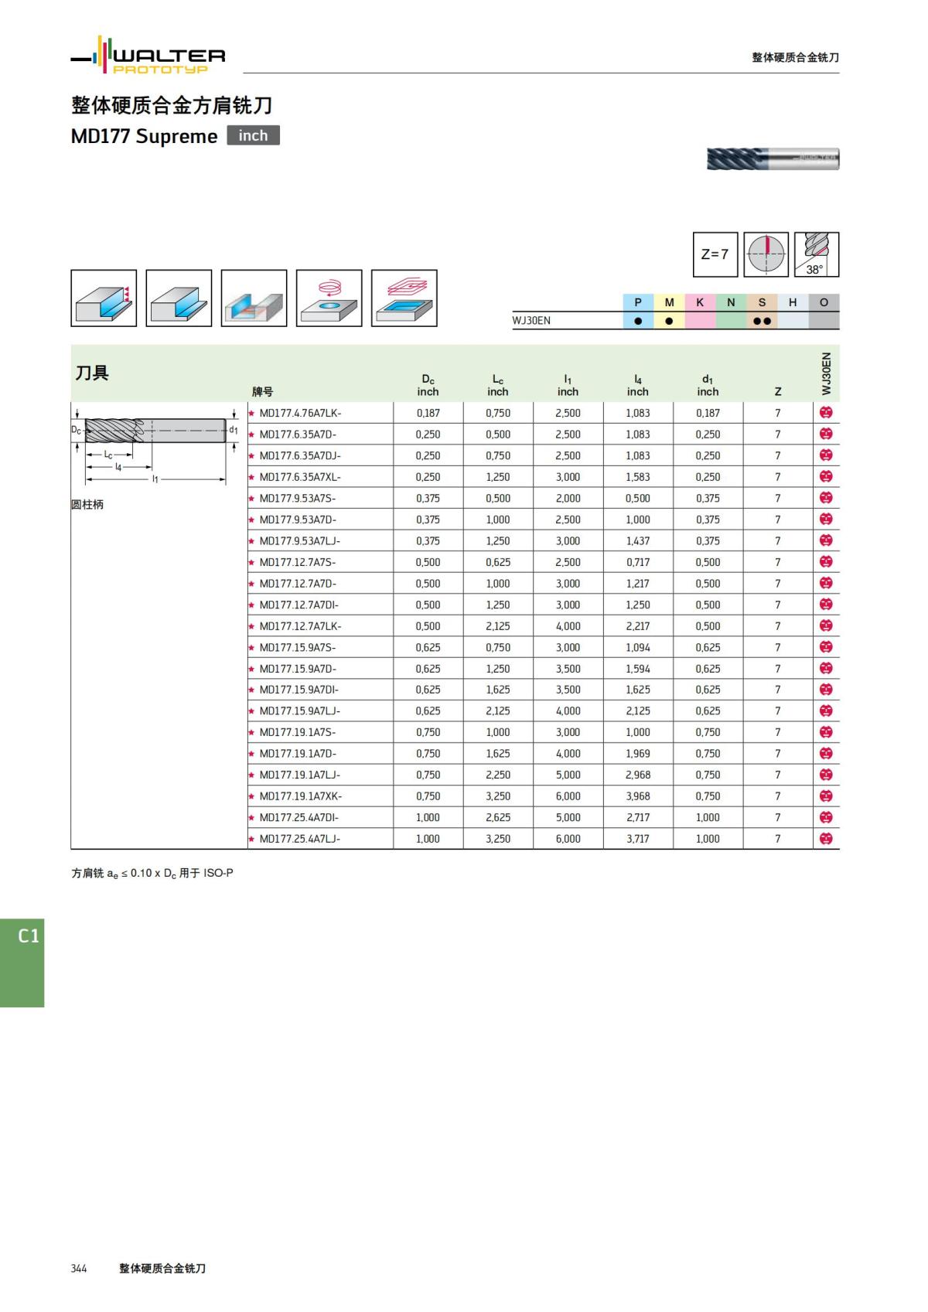The image size is (928, 1312).
Task: Click the 圆柱柄 shank label
Action: [87, 505]
